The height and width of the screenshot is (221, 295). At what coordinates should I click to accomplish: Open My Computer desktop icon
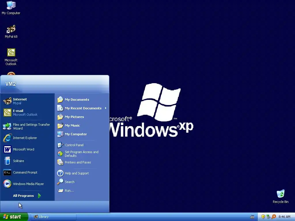tap(11, 7)
